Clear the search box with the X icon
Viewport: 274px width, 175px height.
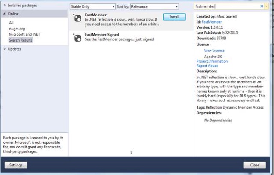[262, 6]
